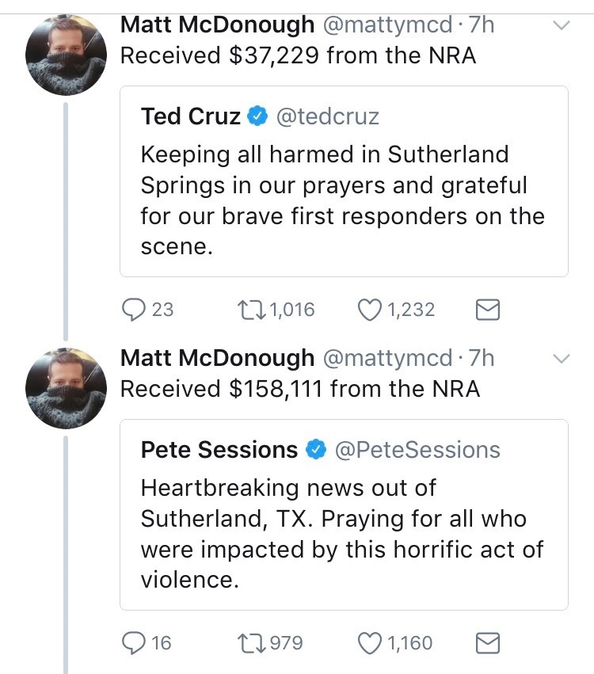Open the @tedcruz handle in quoted tweet
Screen dimensions: 594x674
click(x=327, y=117)
